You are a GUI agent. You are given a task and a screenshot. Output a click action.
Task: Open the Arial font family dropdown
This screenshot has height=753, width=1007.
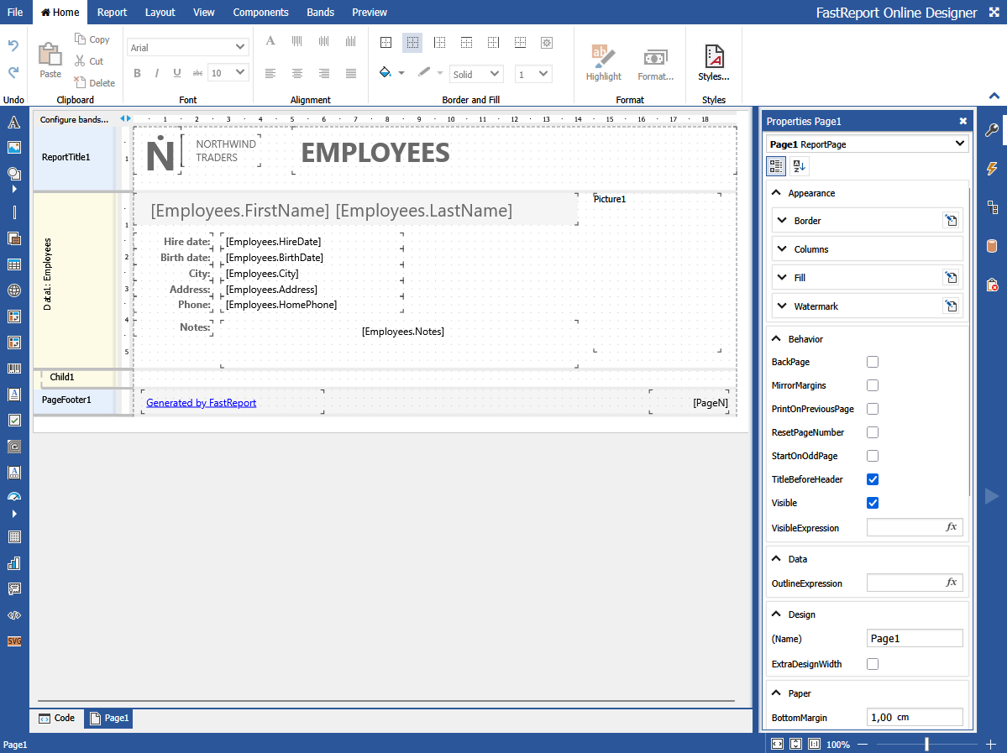click(x=188, y=48)
